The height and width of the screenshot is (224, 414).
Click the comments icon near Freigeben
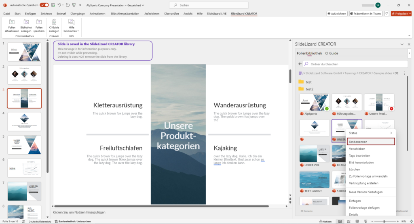click(387, 13)
